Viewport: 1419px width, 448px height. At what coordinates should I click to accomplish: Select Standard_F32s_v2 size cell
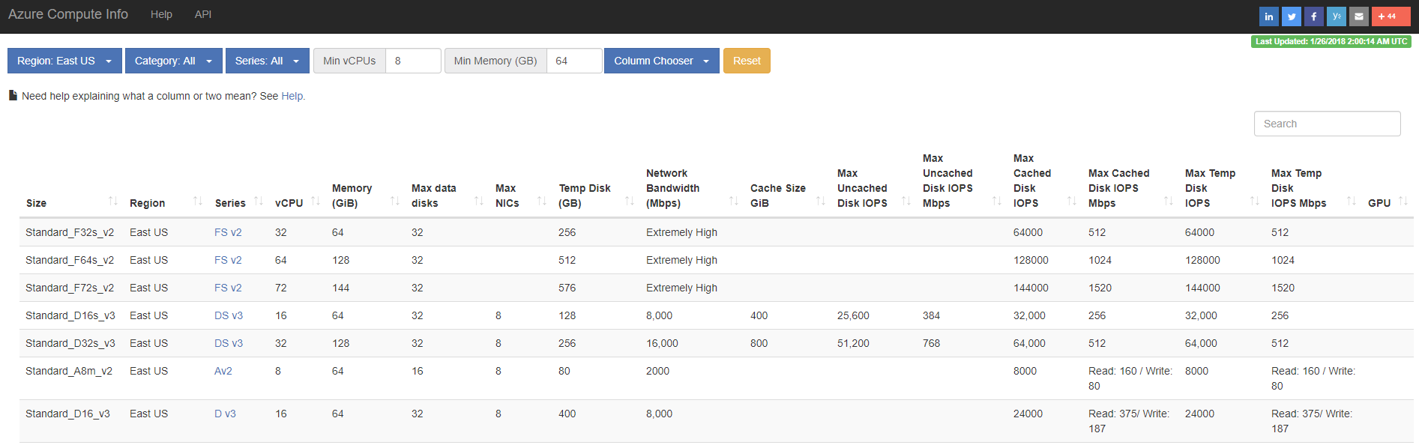point(70,232)
